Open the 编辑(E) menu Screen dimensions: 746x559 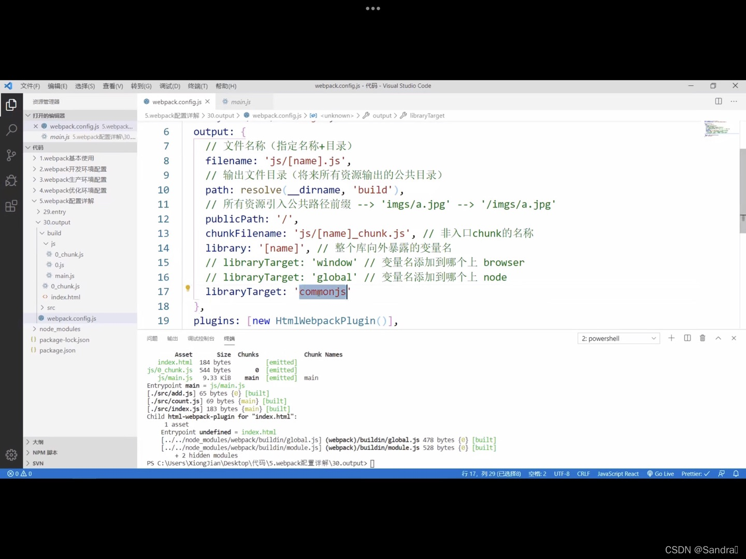click(x=58, y=86)
